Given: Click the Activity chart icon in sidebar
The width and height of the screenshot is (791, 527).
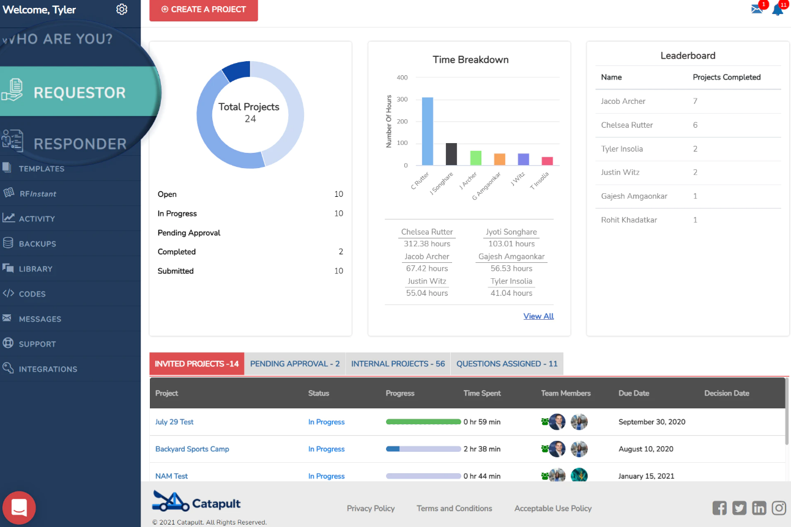Looking at the screenshot, I should tap(9, 218).
